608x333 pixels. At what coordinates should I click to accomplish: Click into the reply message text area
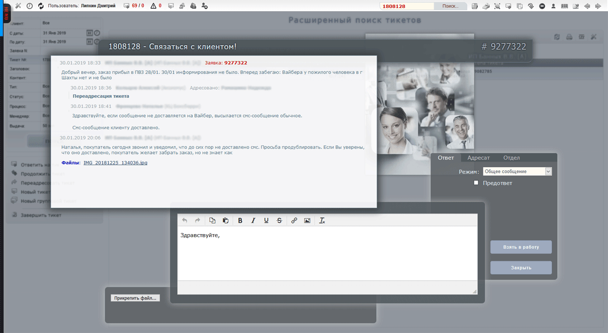click(327, 256)
